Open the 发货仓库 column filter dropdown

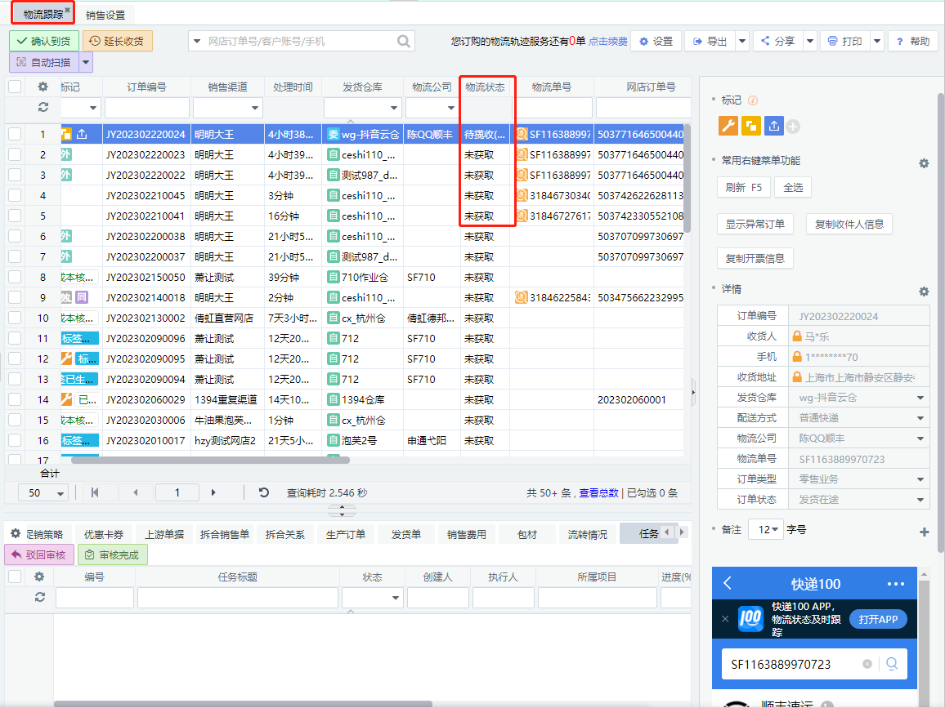click(x=394, y=108)
